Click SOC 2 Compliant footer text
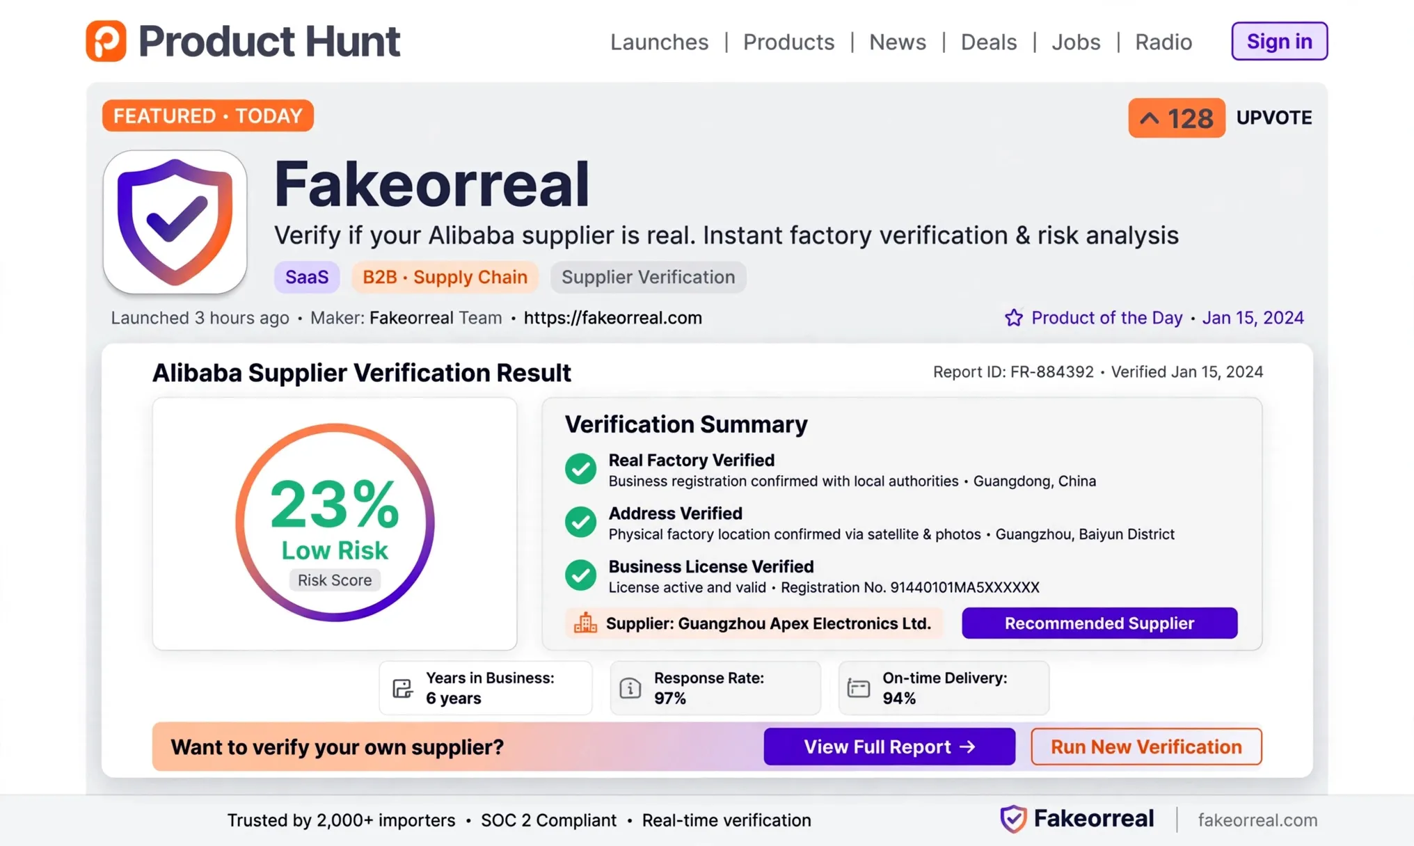This screenshot has height=846, width=1414. 548,820
